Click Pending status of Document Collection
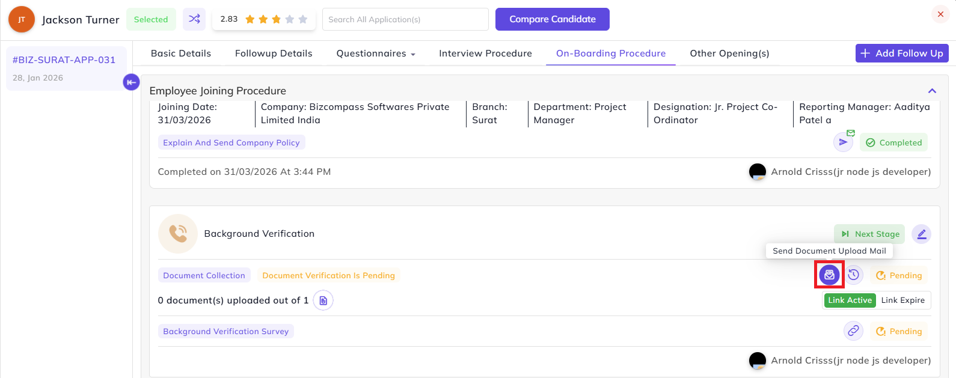Screen dimensions: 956x378 (898, 275)
